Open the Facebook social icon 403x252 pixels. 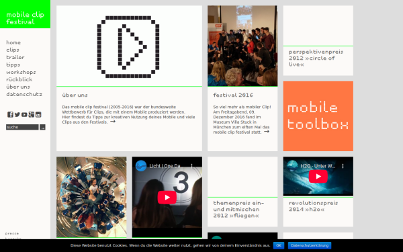click(10, 114)
